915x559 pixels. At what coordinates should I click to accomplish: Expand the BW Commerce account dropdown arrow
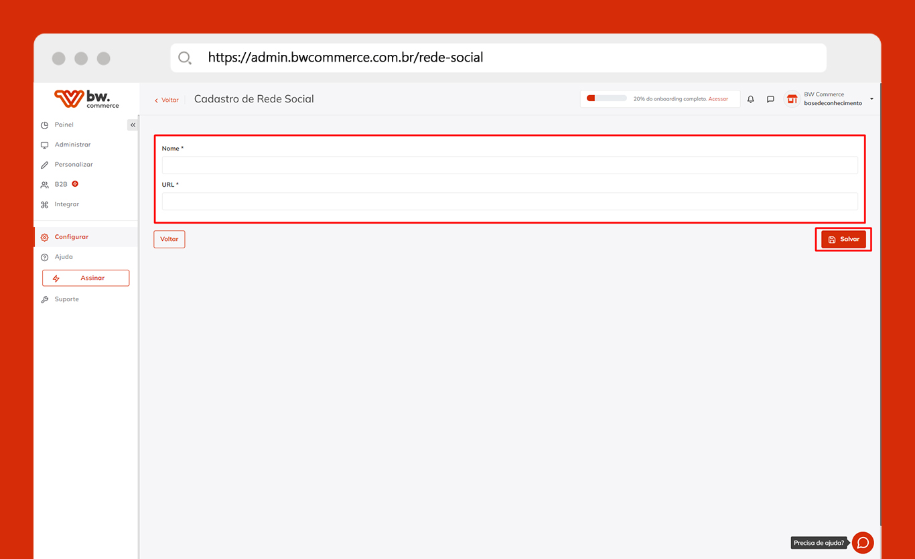871,99
